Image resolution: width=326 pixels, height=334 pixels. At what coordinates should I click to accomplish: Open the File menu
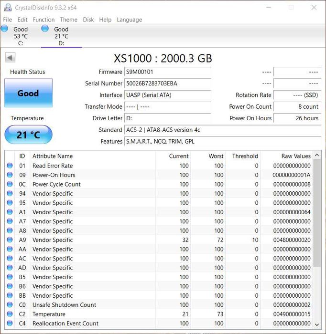click(x=8, y=20)
